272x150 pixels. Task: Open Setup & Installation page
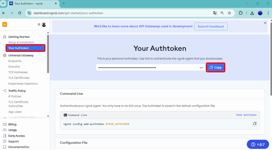pos(21,42)
